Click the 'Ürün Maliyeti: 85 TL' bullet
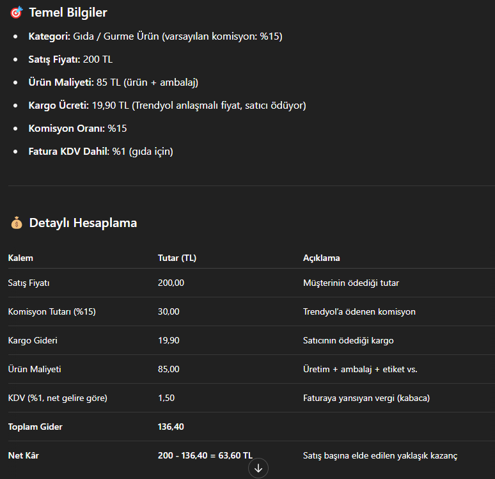495x479 pixels. (113, 82)
